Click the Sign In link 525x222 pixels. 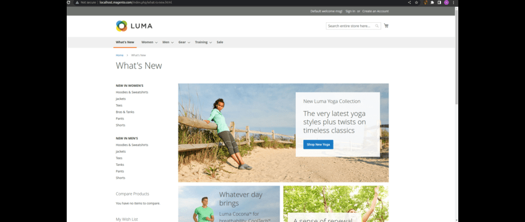tap(350, 11)
